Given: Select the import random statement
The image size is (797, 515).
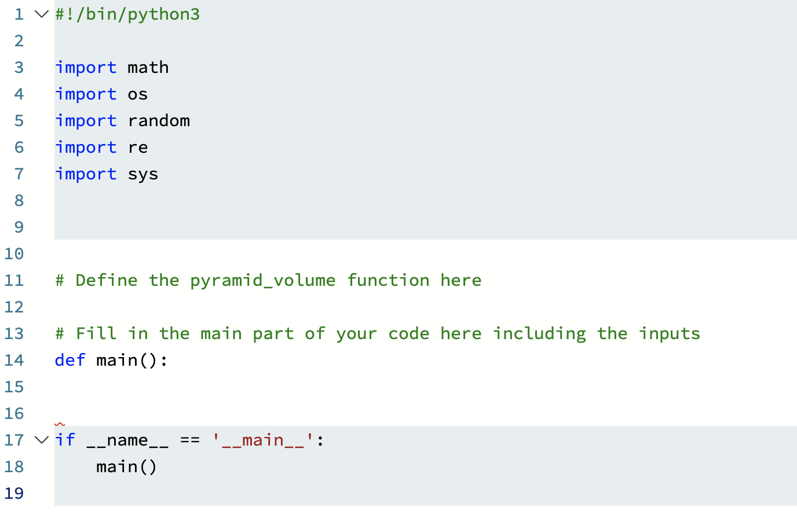Looking at the screenshot, I should click(122, 120).
